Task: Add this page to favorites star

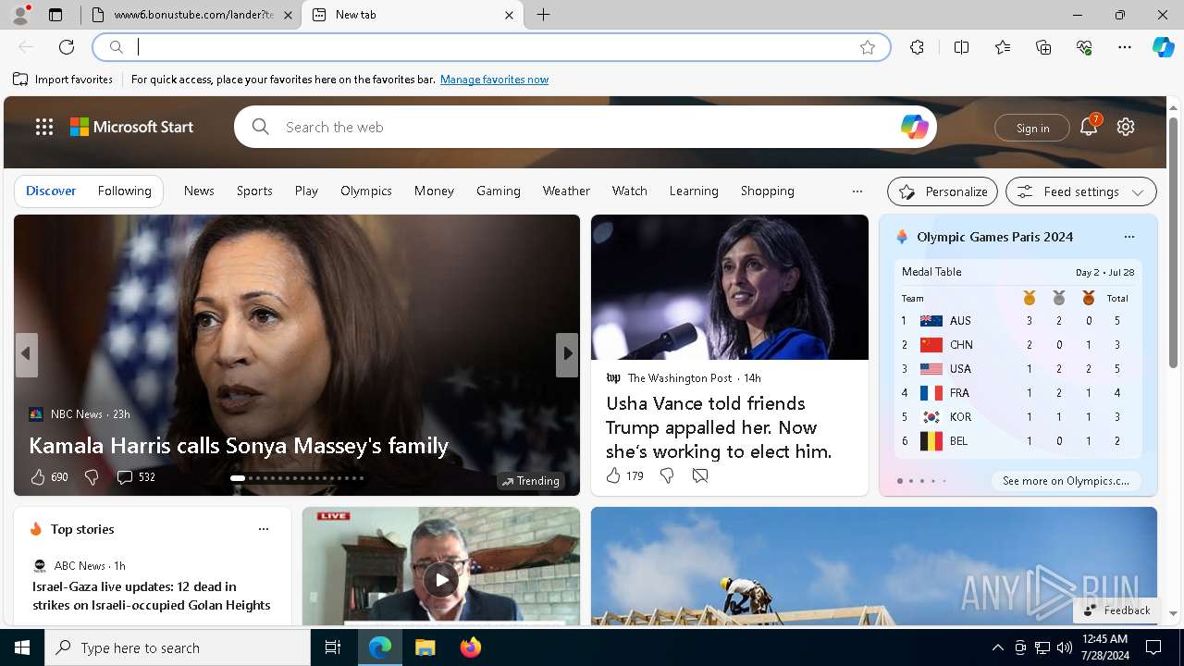Action: [x=868, y=47]
